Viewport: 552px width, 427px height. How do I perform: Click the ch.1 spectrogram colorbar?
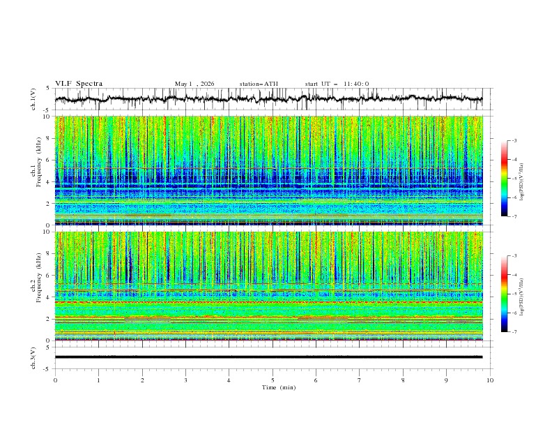(504, 178)
